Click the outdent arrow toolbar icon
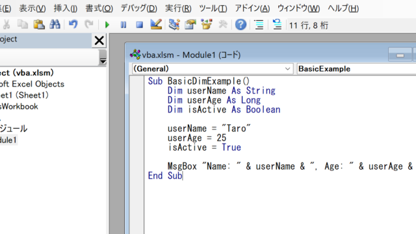 click(277, 25)
